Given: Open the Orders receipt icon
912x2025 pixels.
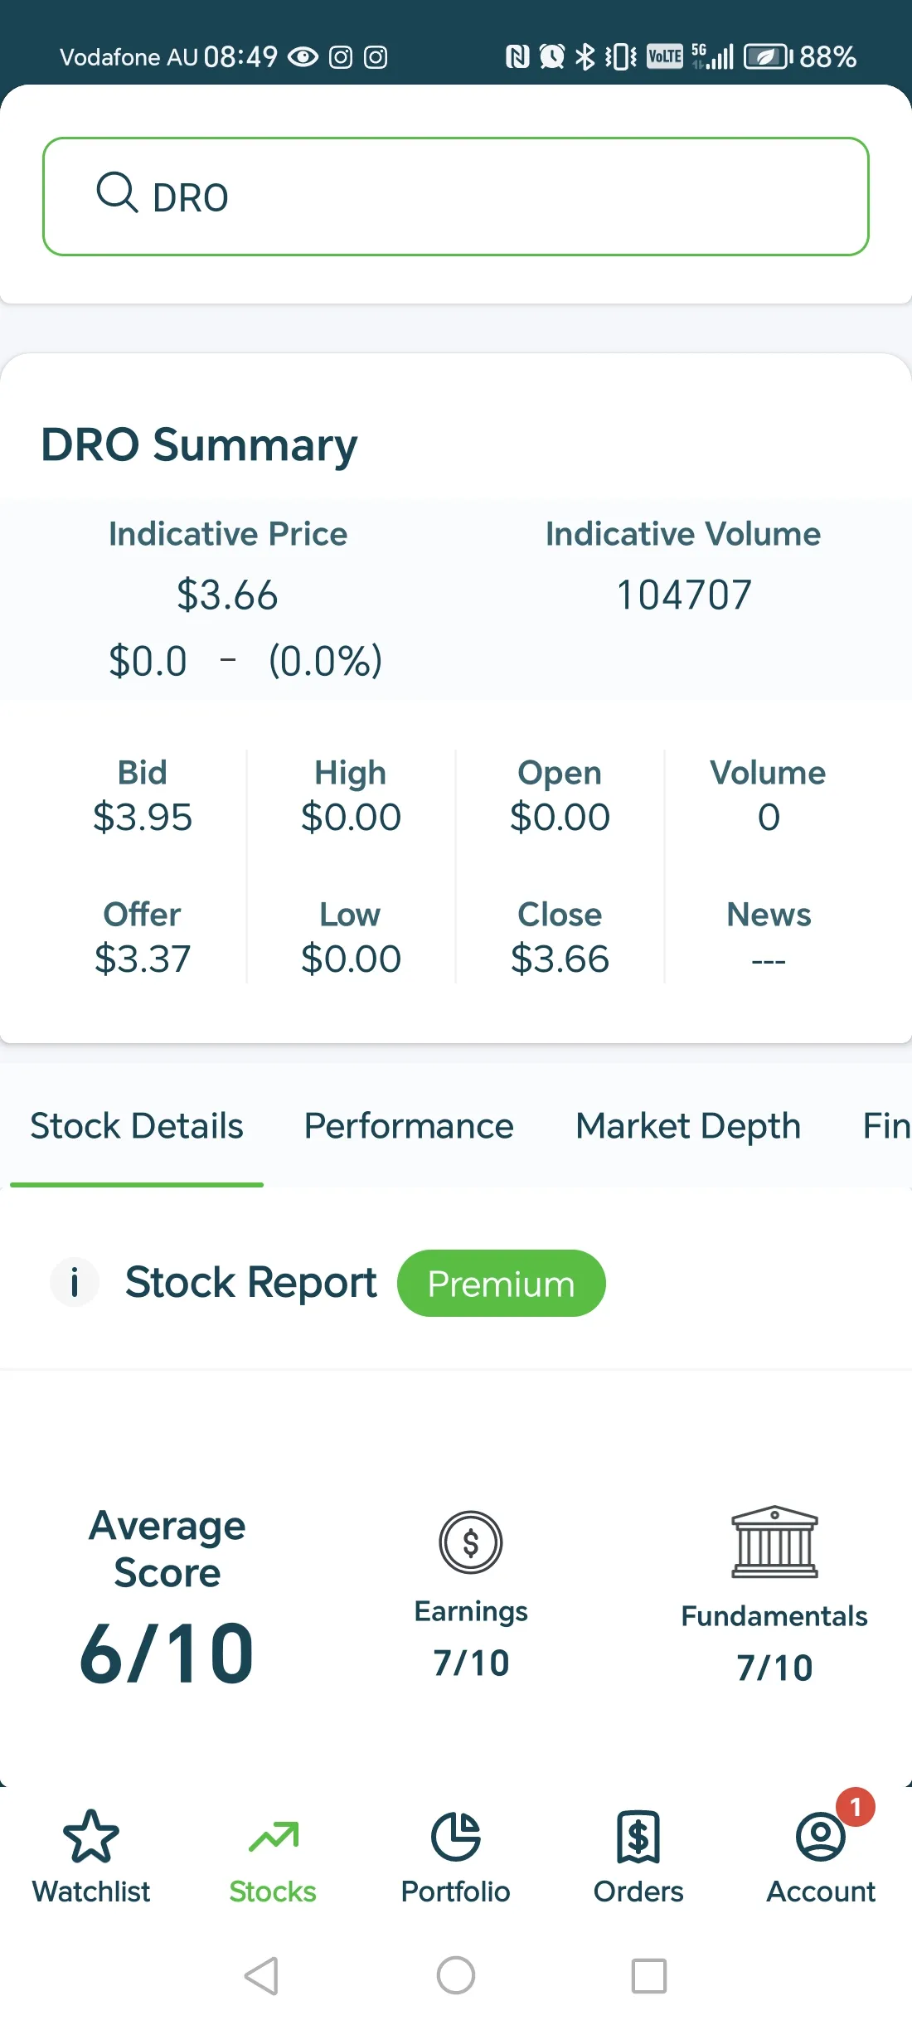Looking at the screenshot, I should [x=638, y=1836].
